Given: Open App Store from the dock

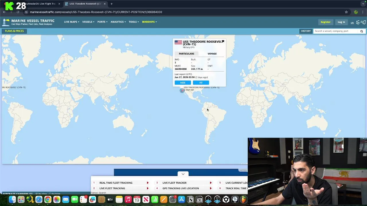Looking at the screenshot, I should pos(181,199).
